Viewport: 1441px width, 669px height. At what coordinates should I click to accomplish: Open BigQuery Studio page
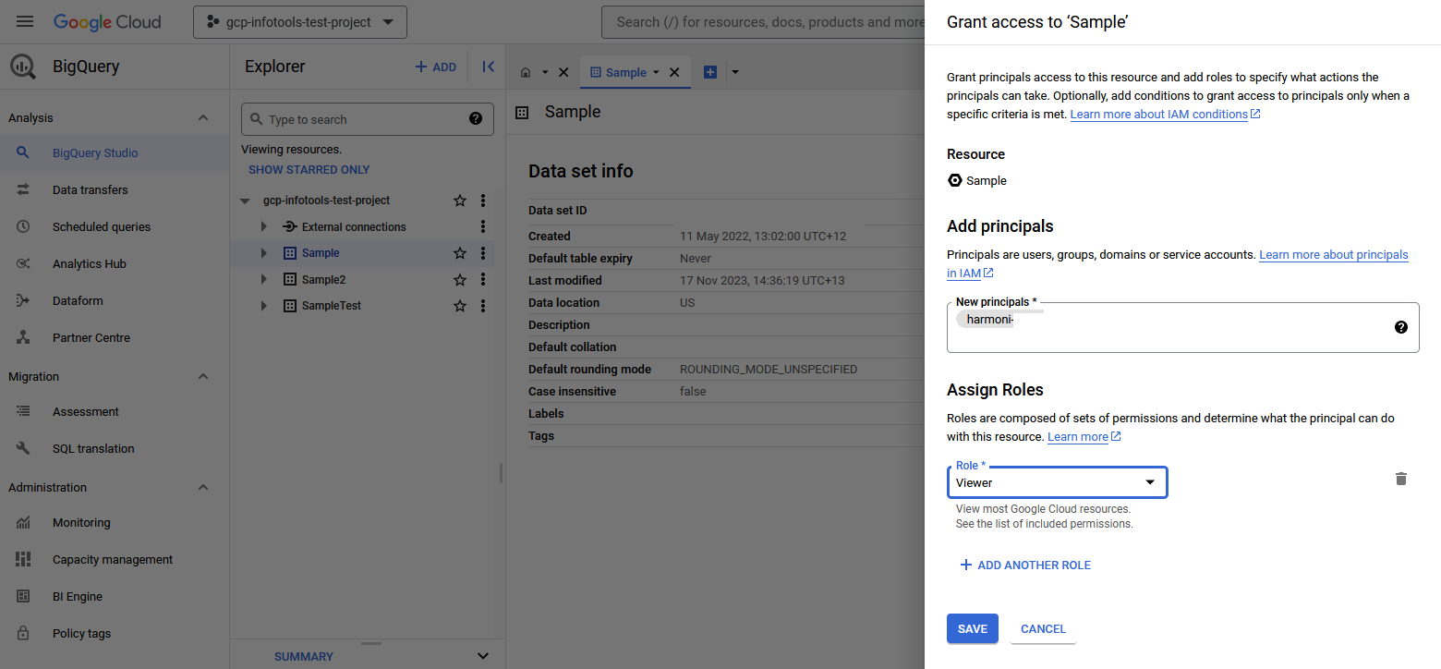(115, 152)
